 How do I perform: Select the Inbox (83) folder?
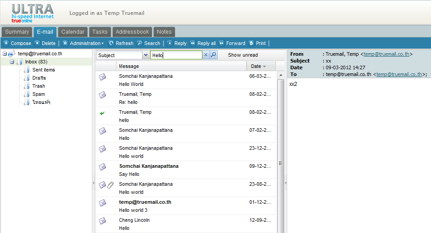pyautogui.click(x=36, y=62)
